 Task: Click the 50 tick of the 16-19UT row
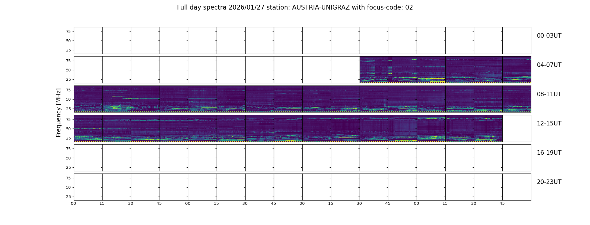(68, 158)
